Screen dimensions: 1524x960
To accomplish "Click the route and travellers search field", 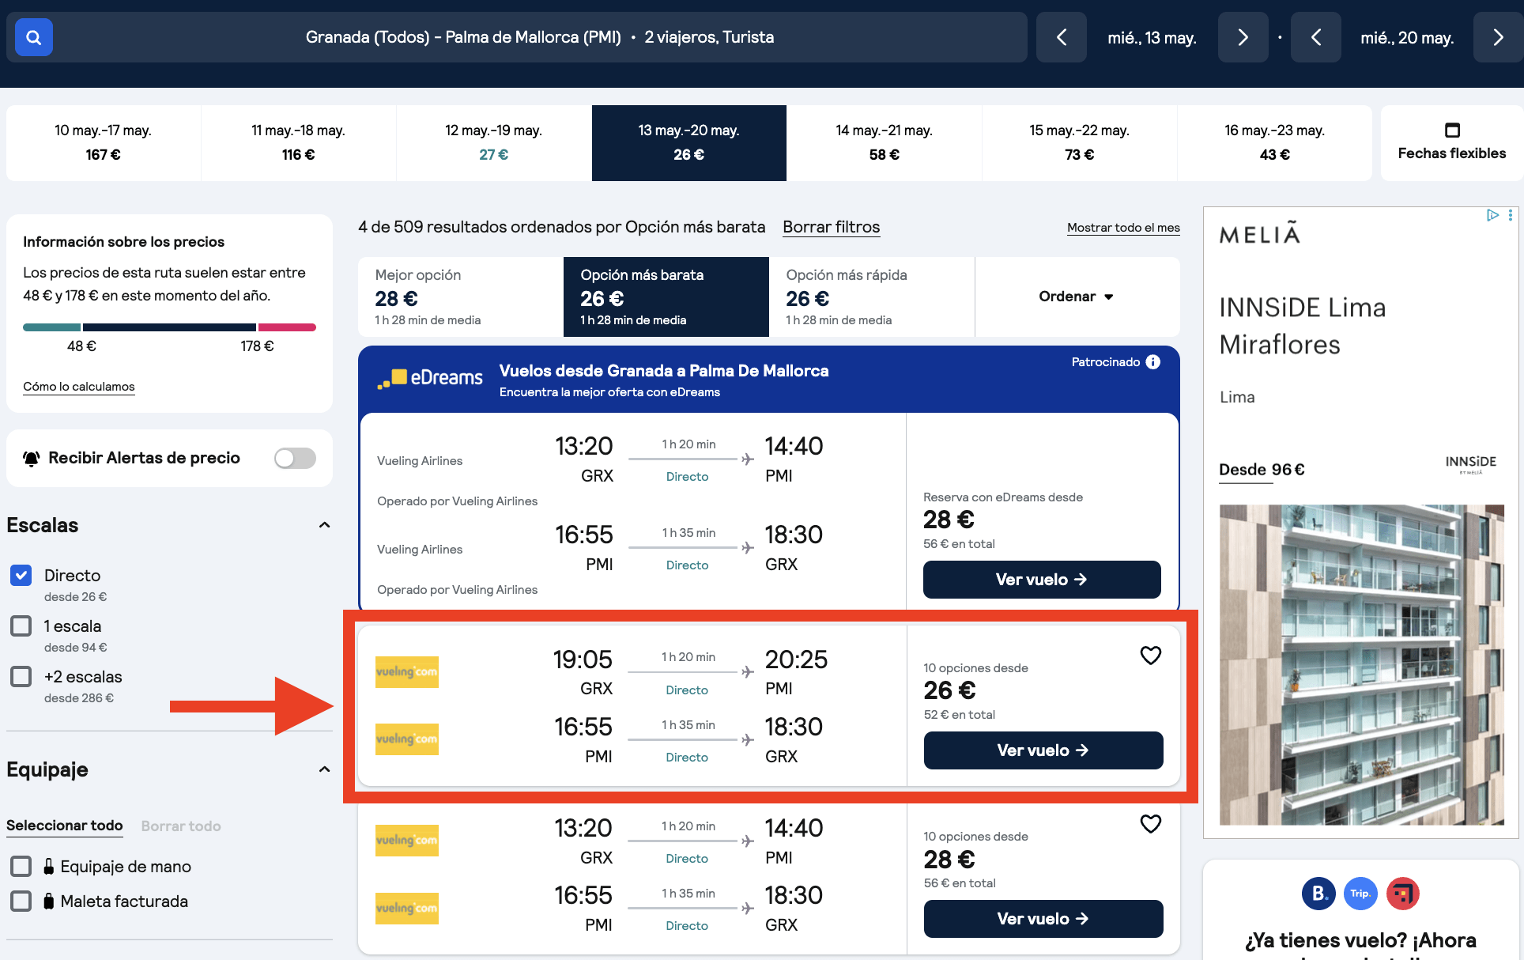I will point(540,37).
